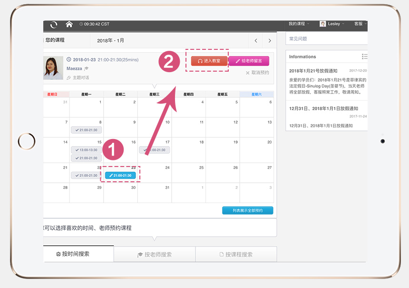Switch to the 按时间搜索 tab
The width and height of the screenshot is (409, 288).
pyautogui.click(x=78, y=254)
